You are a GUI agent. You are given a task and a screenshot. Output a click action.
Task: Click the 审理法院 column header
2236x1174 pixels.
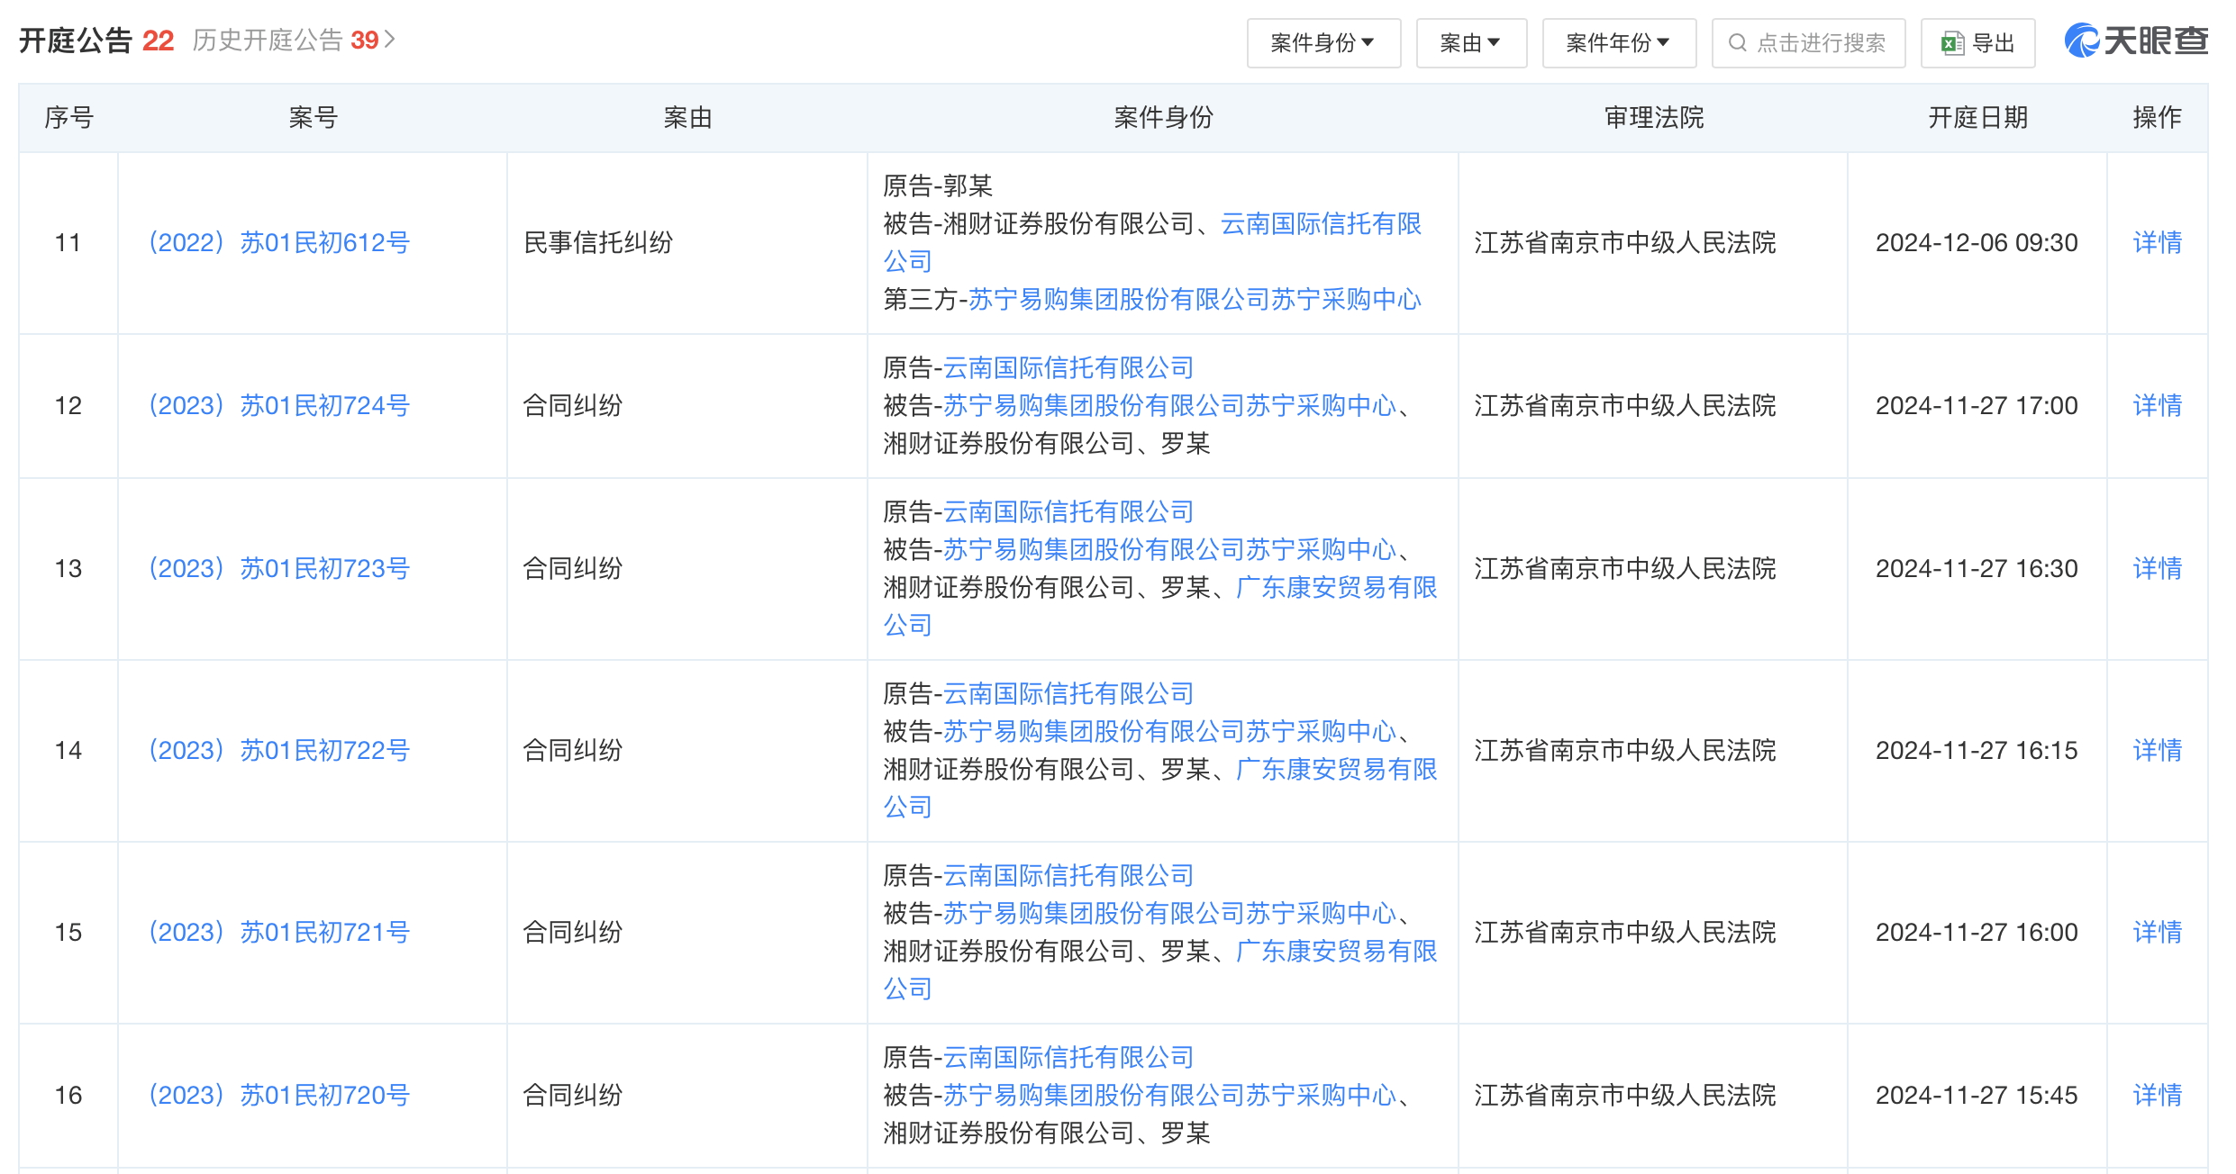coord(1654,117)
